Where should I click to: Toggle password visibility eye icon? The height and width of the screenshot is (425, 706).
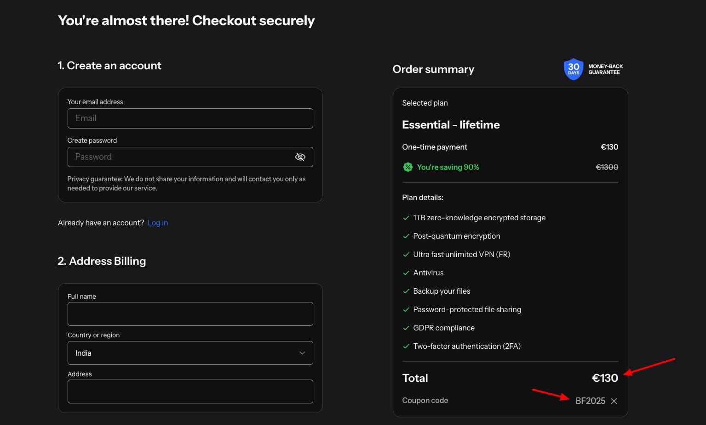pos(300,157)
